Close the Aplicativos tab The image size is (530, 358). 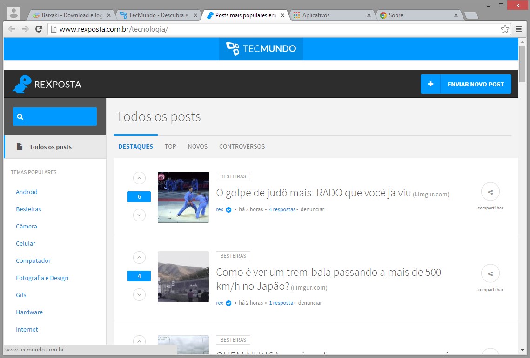[369, 15]
